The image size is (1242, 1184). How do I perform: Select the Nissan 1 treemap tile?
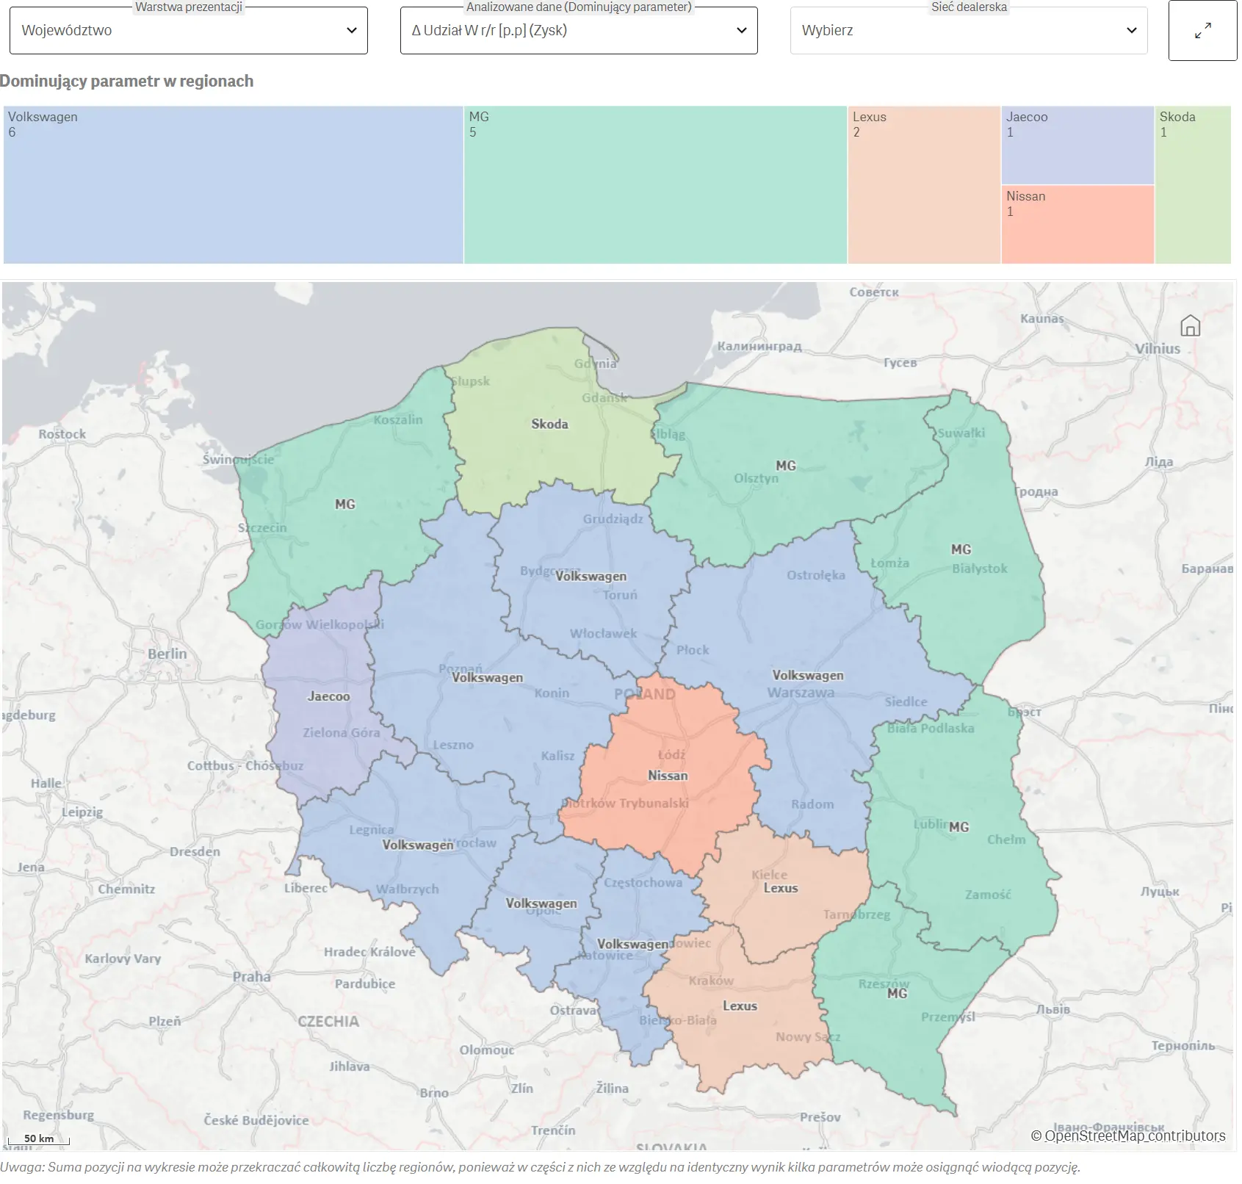point(1077,224)
